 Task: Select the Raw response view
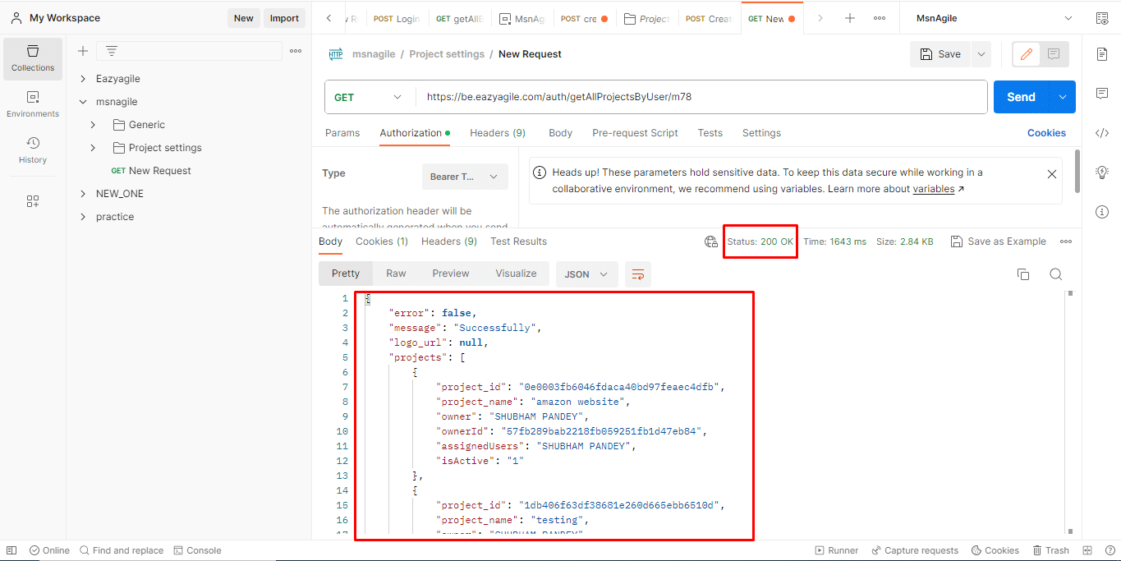coord(396,274)
